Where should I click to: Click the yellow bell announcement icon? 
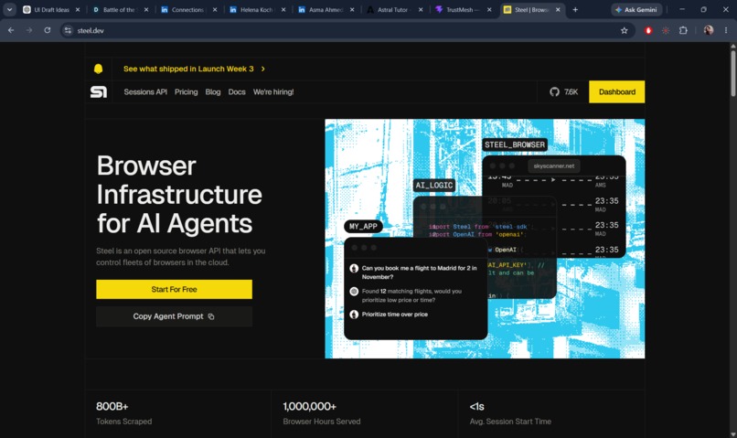(x=98, y=69)
